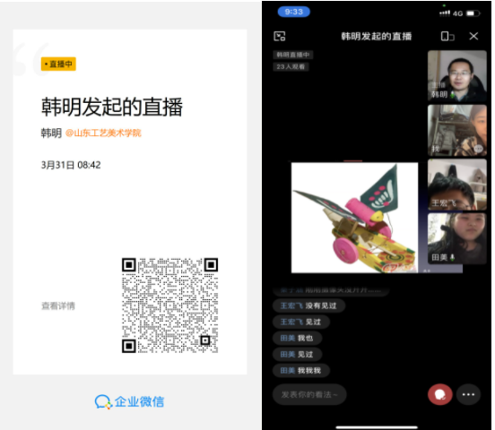Tap the picture-in-picture minimize icon
495x430 pixels.
tap(280, 36)
